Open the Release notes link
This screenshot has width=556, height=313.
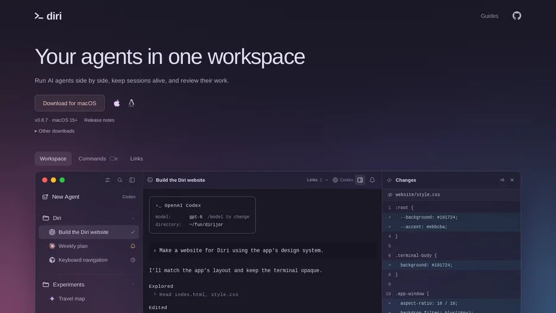(99, 120)
